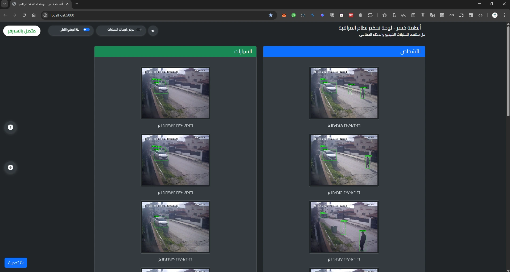510x272 pixels.
Task: Open the person thumbnail stamped 13:02:44
Action: click(x=344, y=93)
